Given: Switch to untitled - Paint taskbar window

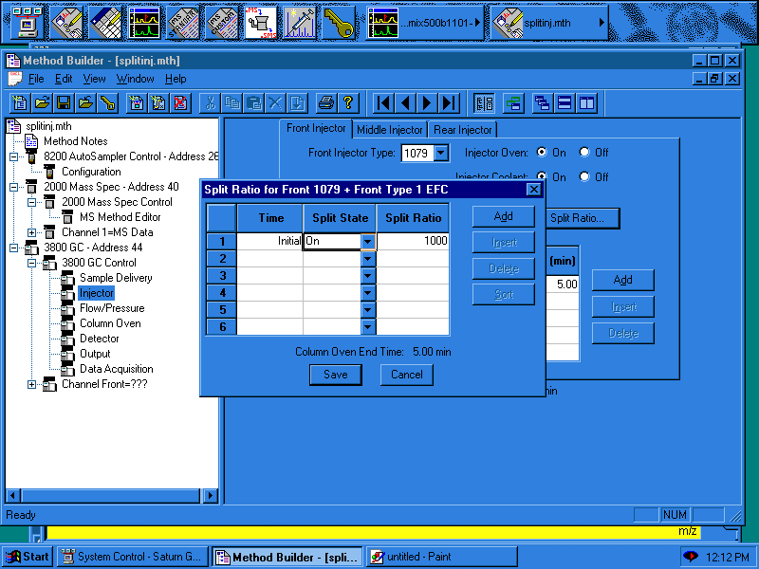Looking at the screenshot, I should [x=442, y=557].
